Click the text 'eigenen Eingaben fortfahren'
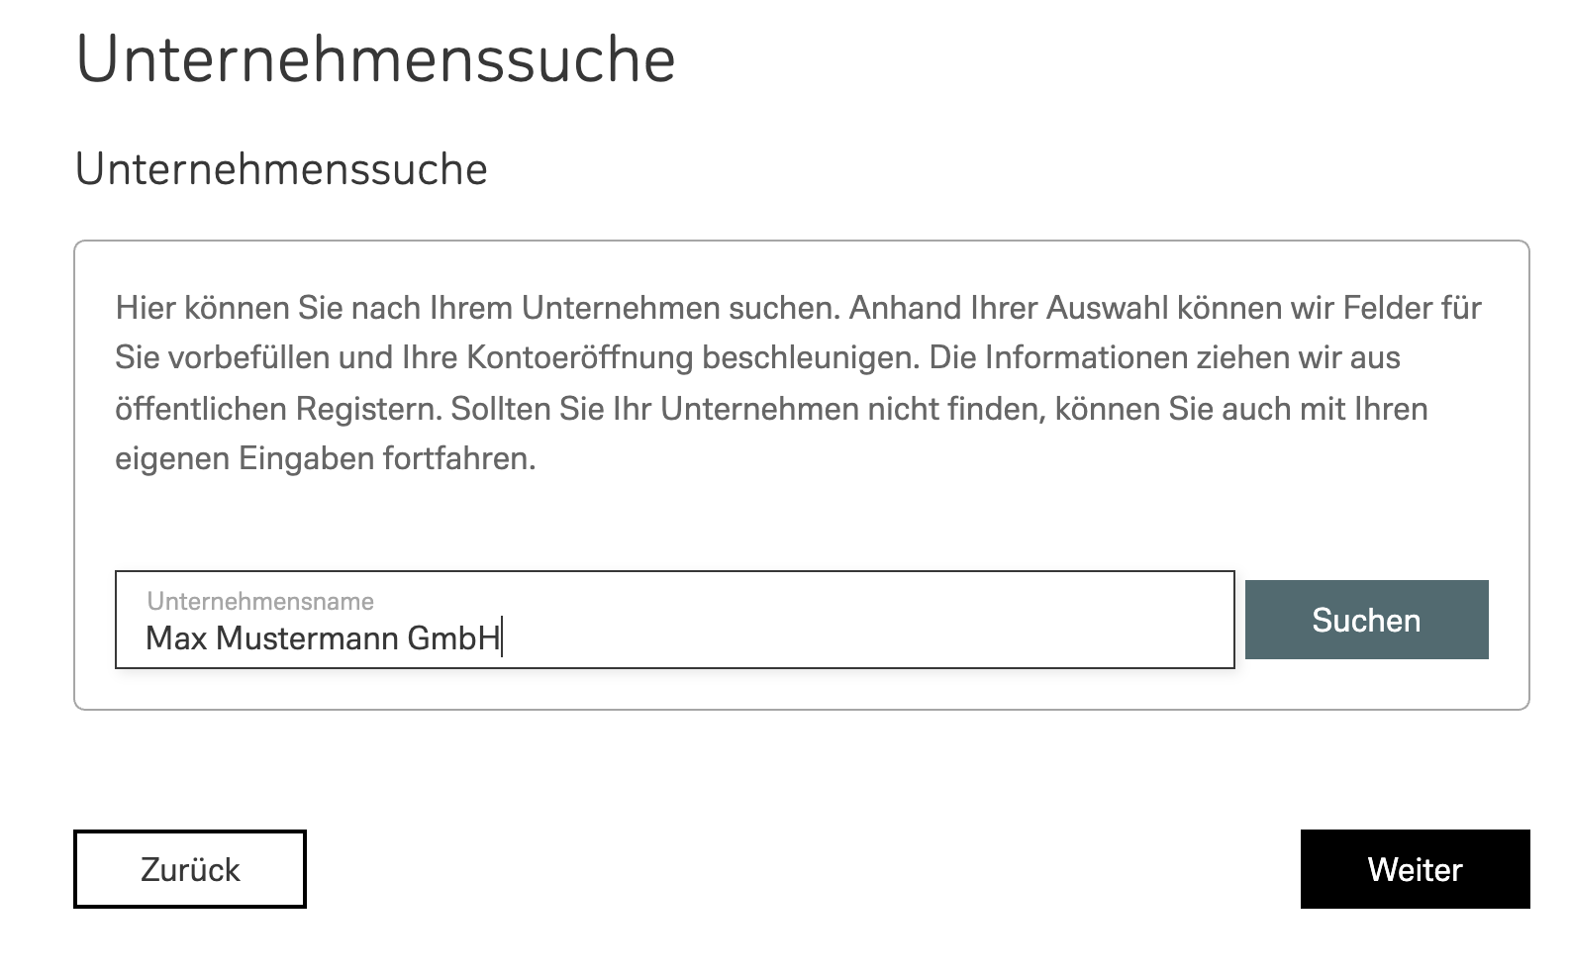This screenshot has width=1570, height=978. point(325,459)
